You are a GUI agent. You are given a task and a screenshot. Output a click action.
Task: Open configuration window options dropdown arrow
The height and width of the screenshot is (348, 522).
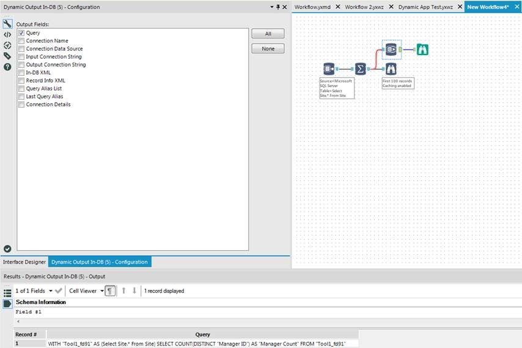[271, 7]
